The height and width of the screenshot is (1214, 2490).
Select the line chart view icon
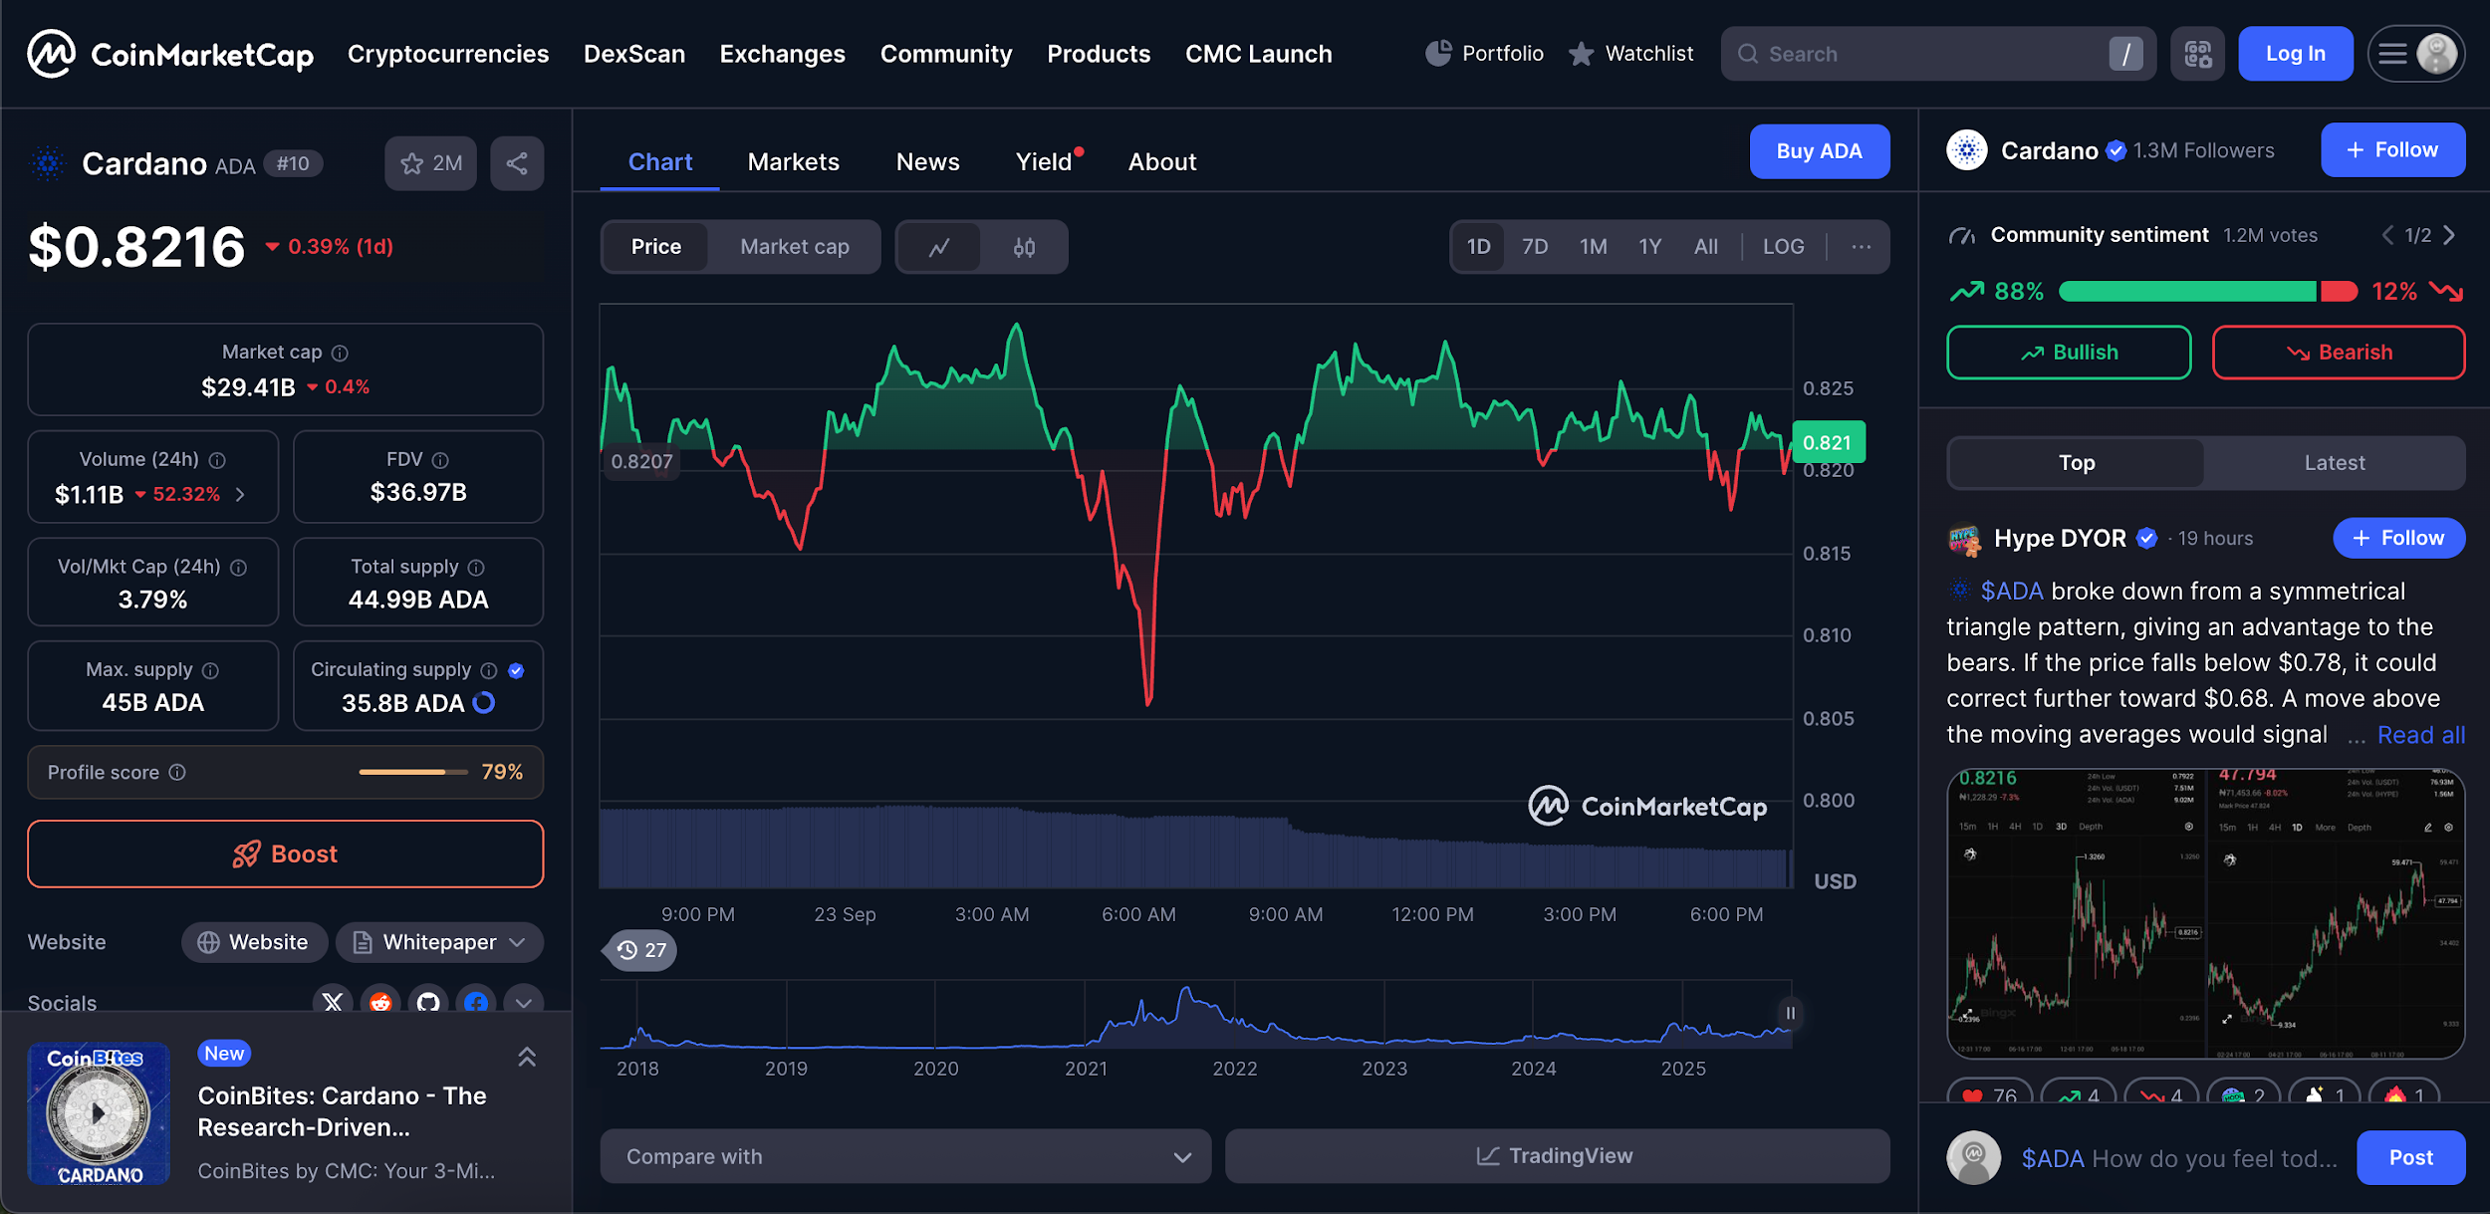tap(939, 247)
